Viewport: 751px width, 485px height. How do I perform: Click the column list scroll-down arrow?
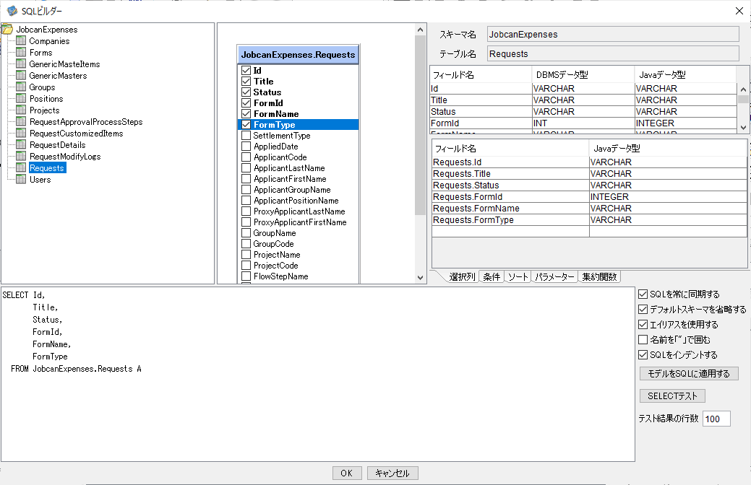click(420, 277)
